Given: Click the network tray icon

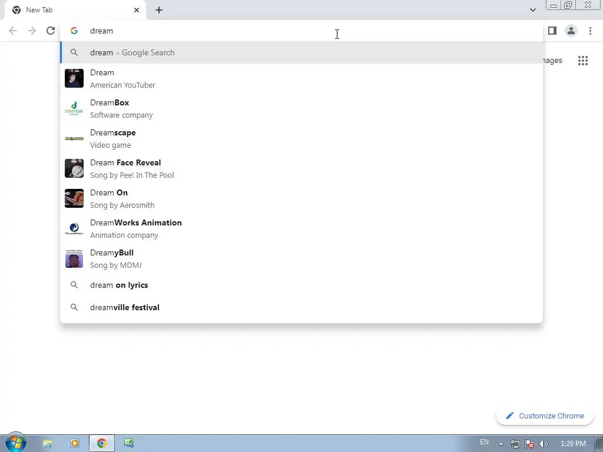Looking at the screenshot, I should click(515, 444).
